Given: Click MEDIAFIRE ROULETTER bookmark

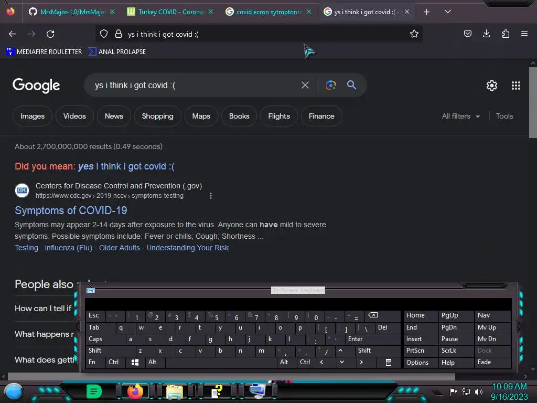Looking at the screenshot, I should [44, 52].
